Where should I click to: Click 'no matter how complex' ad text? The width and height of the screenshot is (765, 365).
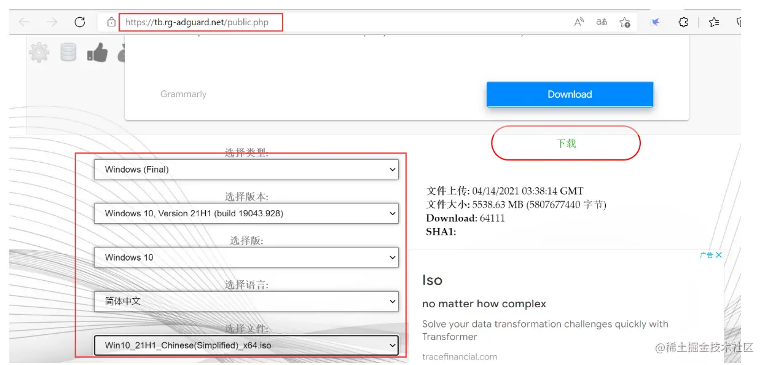[484, 304]
